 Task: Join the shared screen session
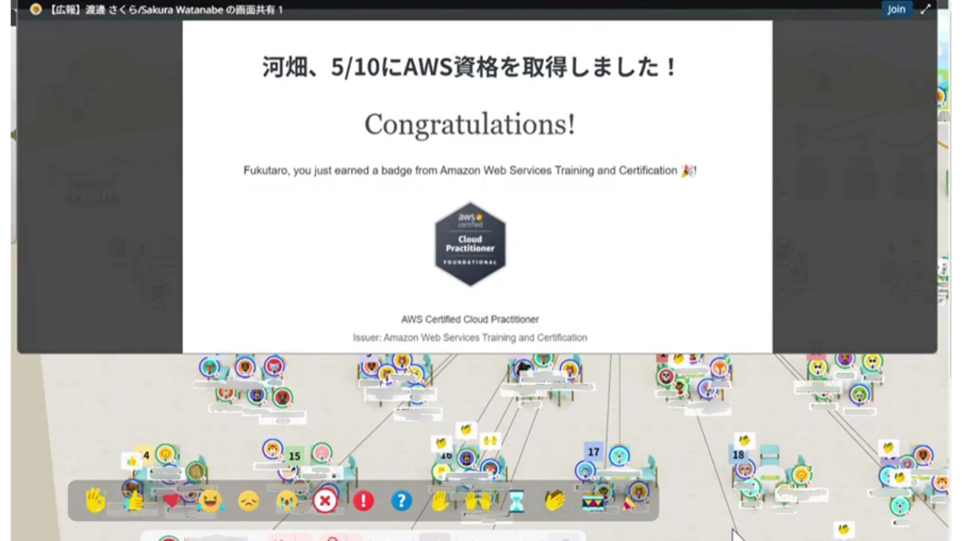897,9
